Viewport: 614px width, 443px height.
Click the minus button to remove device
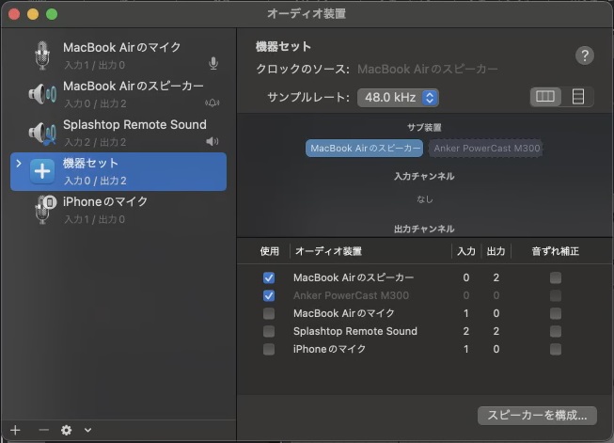click(43, 430)
